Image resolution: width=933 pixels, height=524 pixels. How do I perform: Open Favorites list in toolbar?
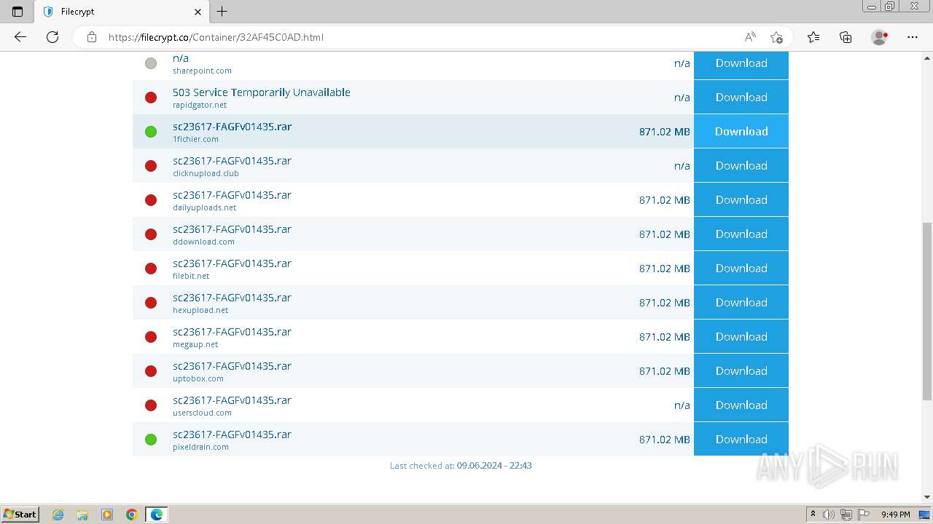coord(813,37)
